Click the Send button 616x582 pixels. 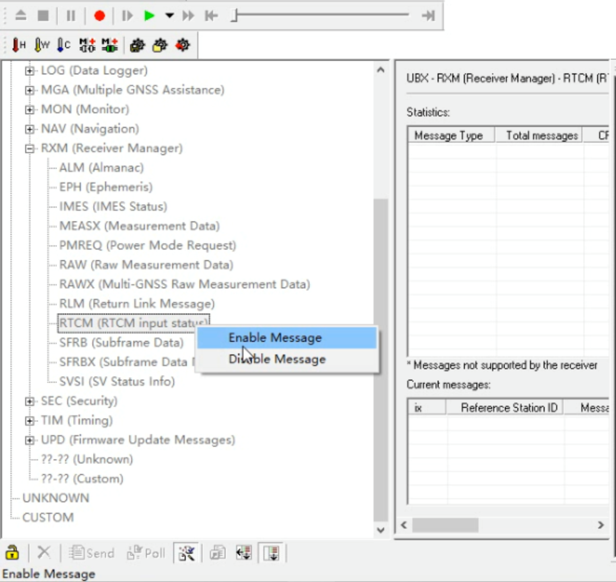point(92,553)
